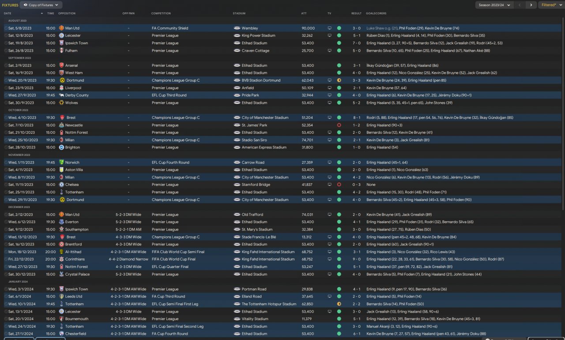Click the 4-4-2 Diamond Narrow formation cell
565x340 pixels.
pos(128,260)
